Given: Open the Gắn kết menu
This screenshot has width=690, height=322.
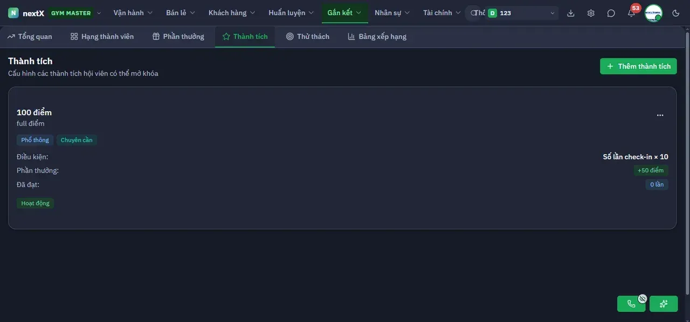Looking at the screenshot, I should pos(344,13).
